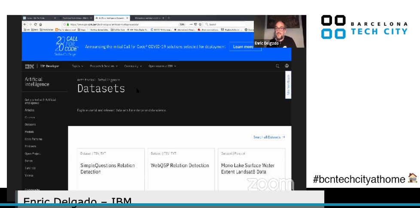Open Courses in the sidebar

tap(30, 117)
